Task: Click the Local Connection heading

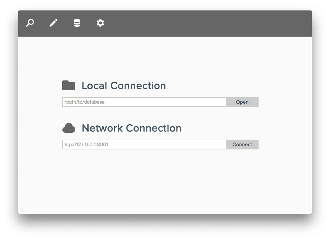Action: (x=124, y=85)
